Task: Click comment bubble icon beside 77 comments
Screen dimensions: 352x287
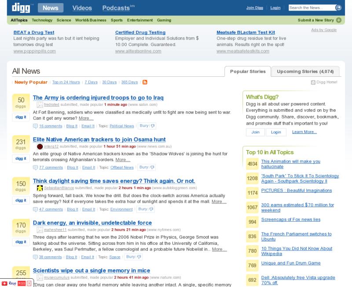Action: click(35, 168)
